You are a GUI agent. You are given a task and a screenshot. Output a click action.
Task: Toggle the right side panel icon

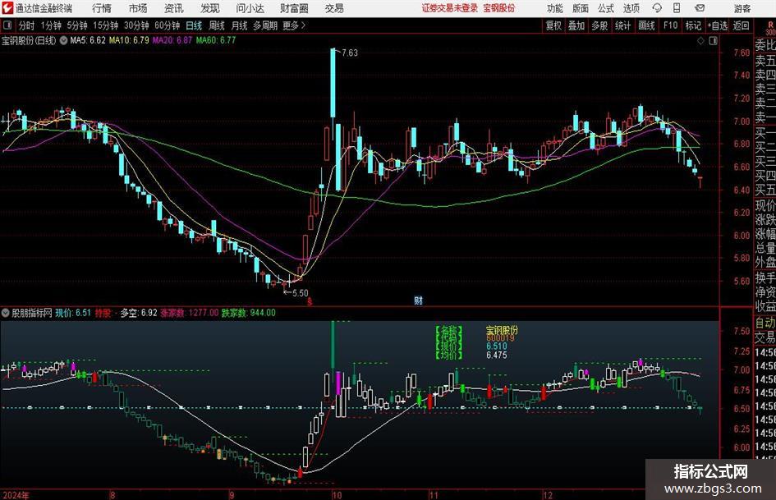713,41
